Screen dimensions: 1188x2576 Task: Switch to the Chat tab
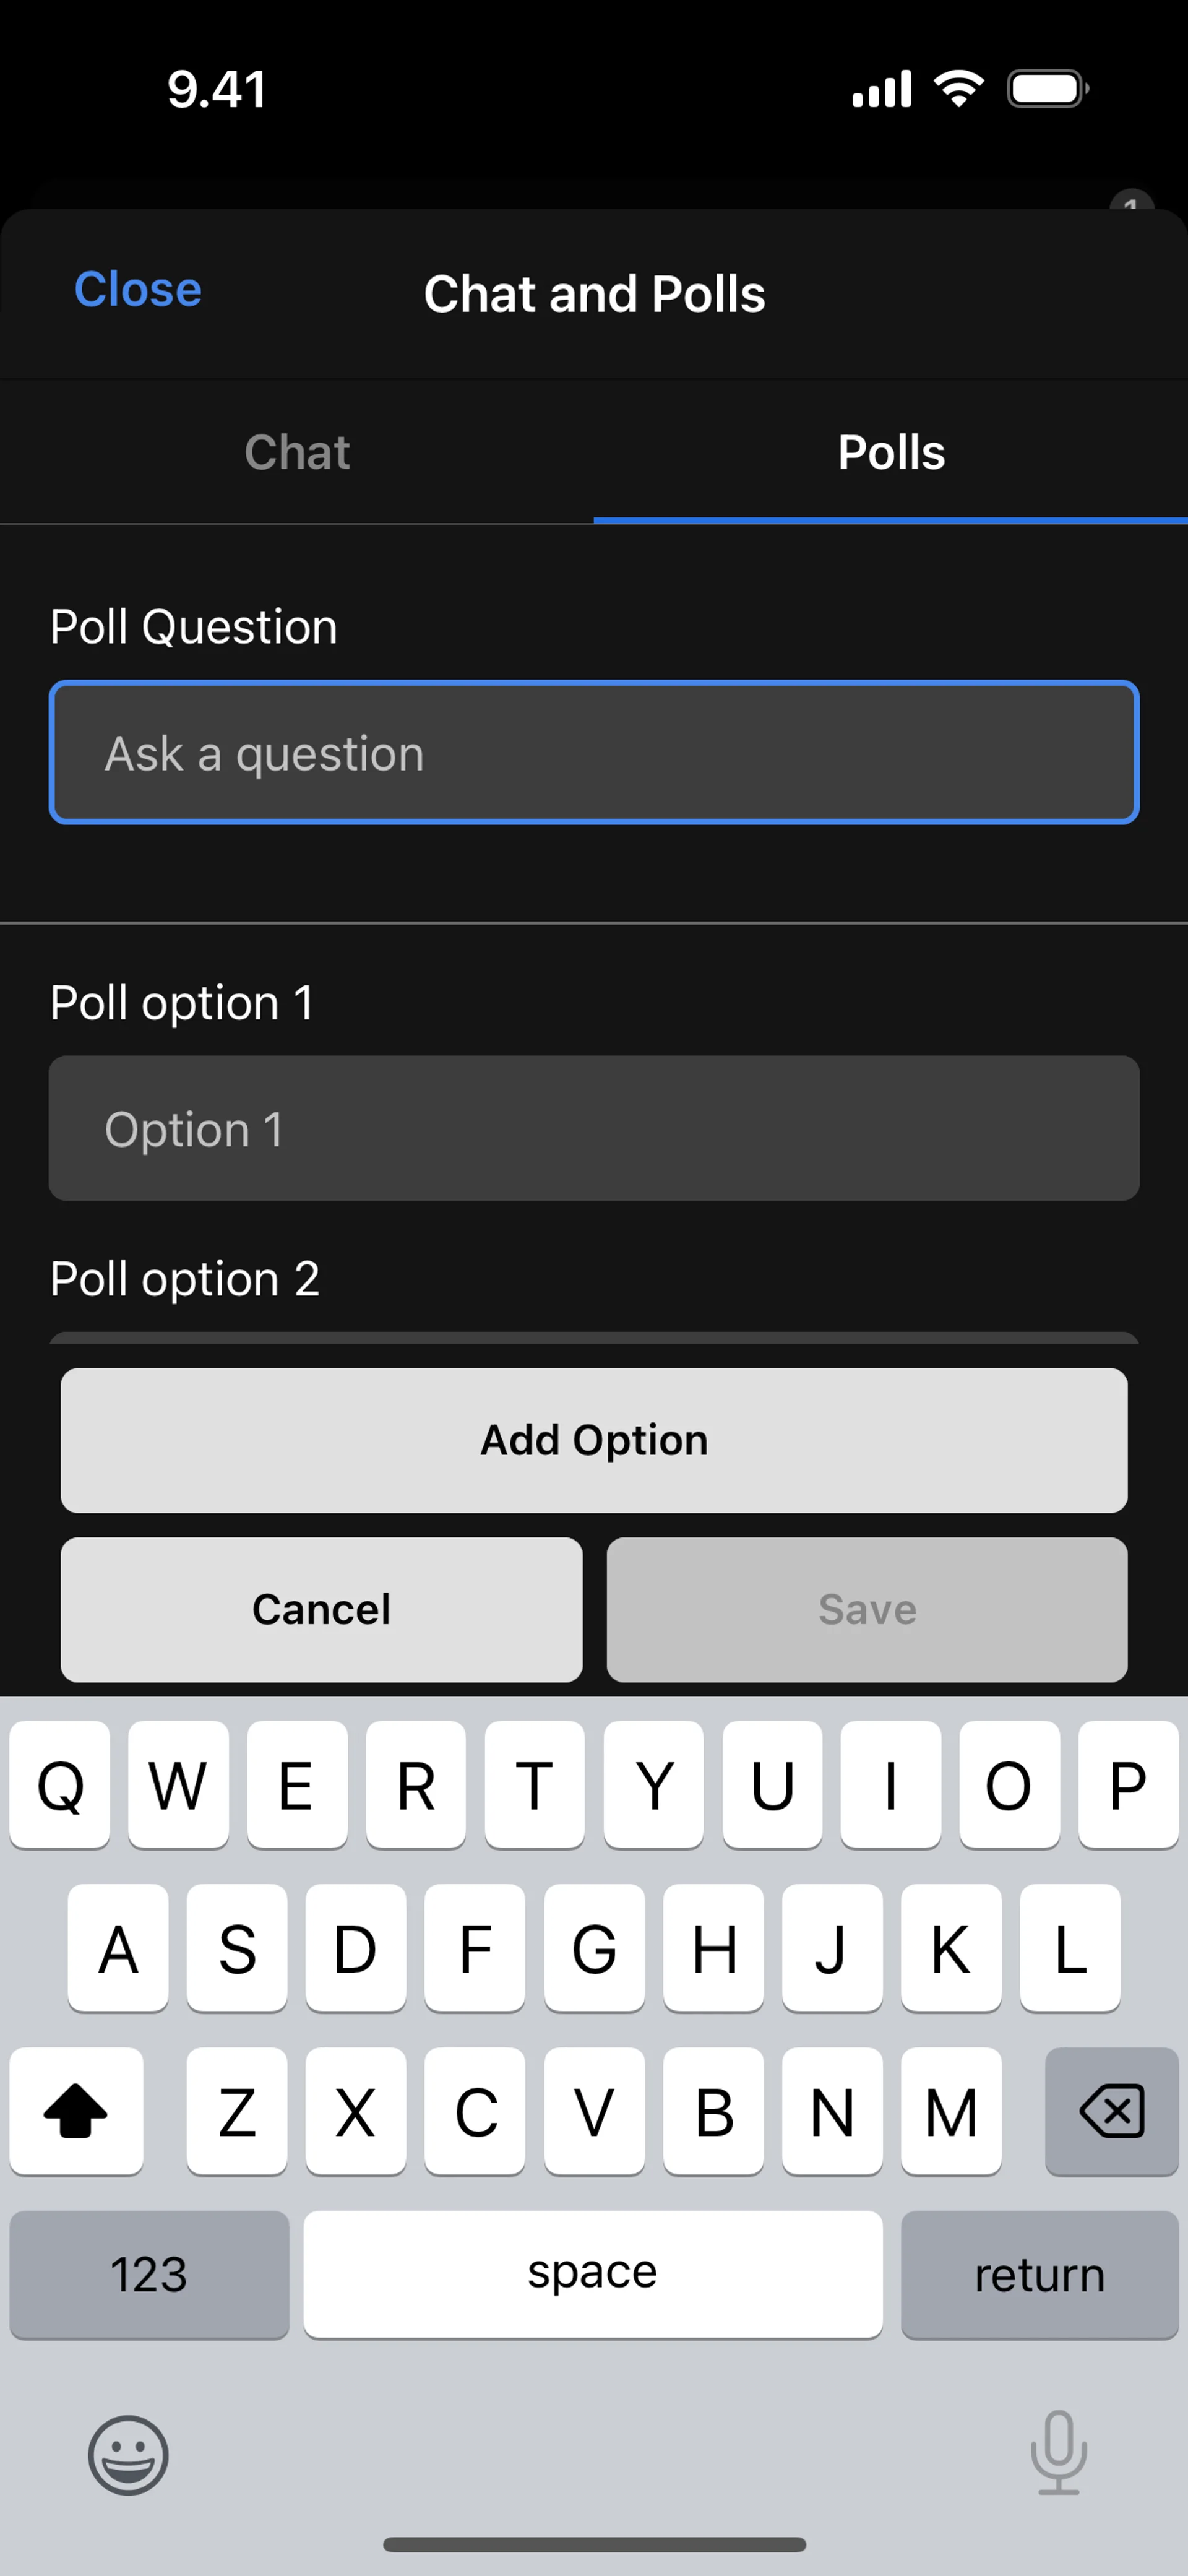[297, 452]
